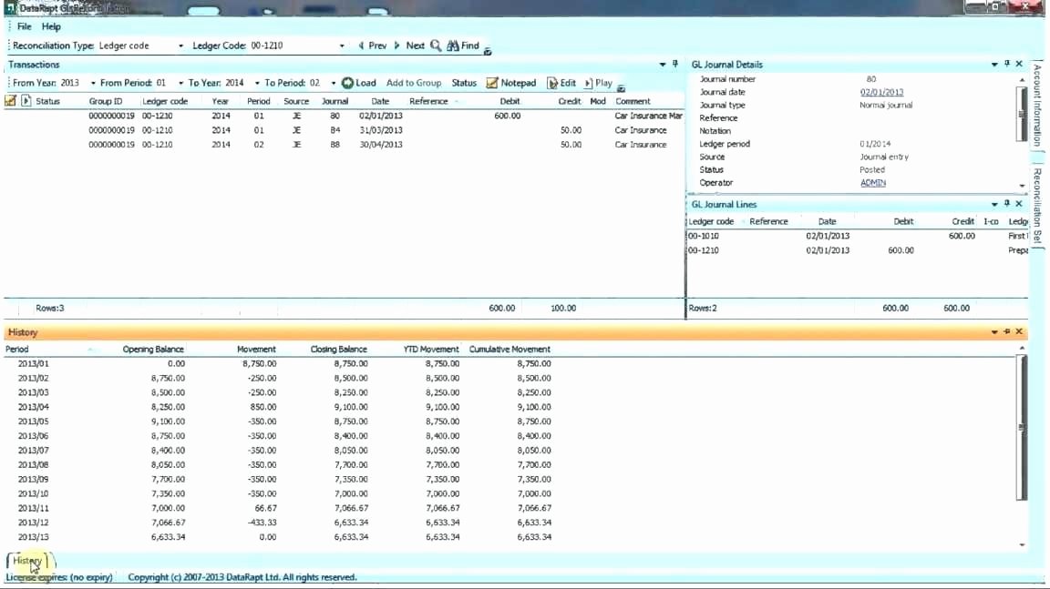Sort by the Group ID column header
Viewport: 1050px width, 589px height.
click(106, 101)
